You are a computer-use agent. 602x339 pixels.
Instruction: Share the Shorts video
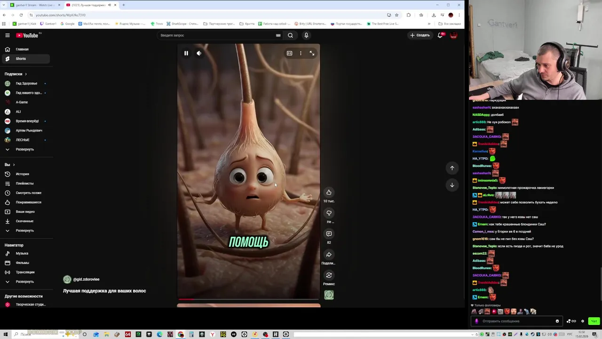pos(329,254)
